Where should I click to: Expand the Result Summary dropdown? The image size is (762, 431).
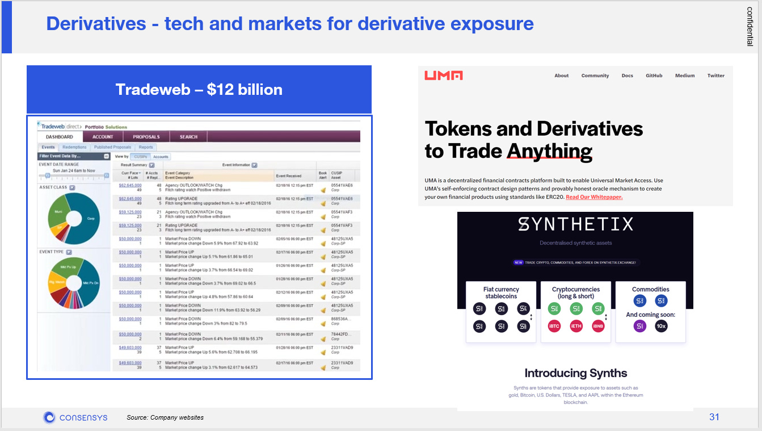(x=151, y=165)
